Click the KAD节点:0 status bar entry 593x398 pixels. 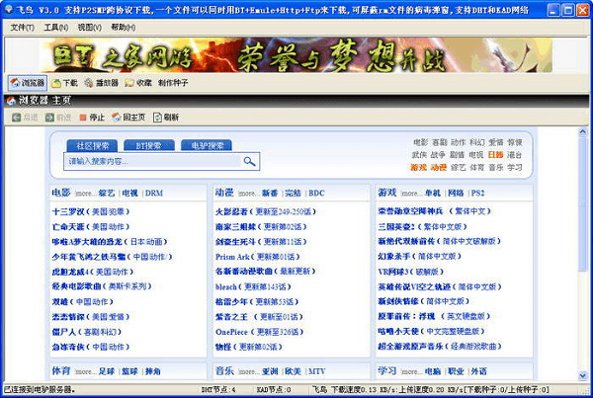click(274, 389)
